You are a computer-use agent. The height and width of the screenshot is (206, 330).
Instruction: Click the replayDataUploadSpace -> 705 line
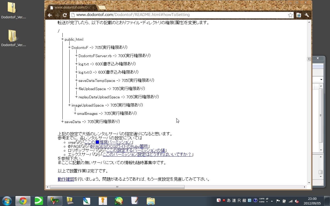[x=119, y=97]
